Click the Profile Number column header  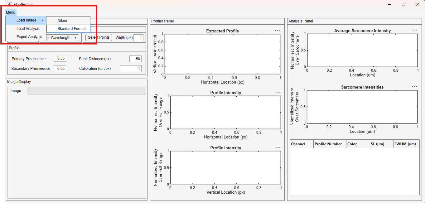coord(330,144)
